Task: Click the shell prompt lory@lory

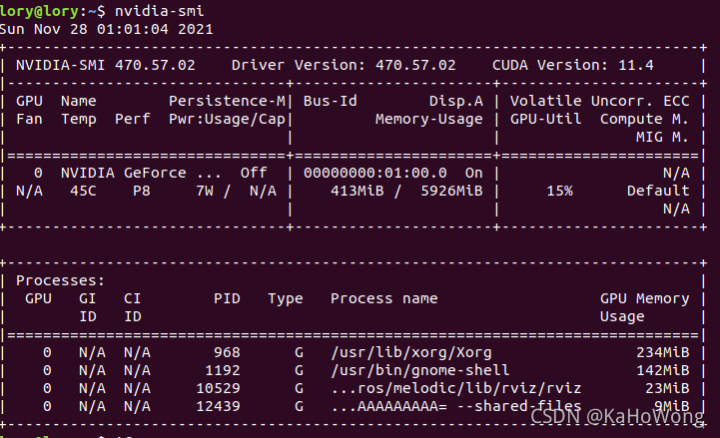Action: click(39, 11)
